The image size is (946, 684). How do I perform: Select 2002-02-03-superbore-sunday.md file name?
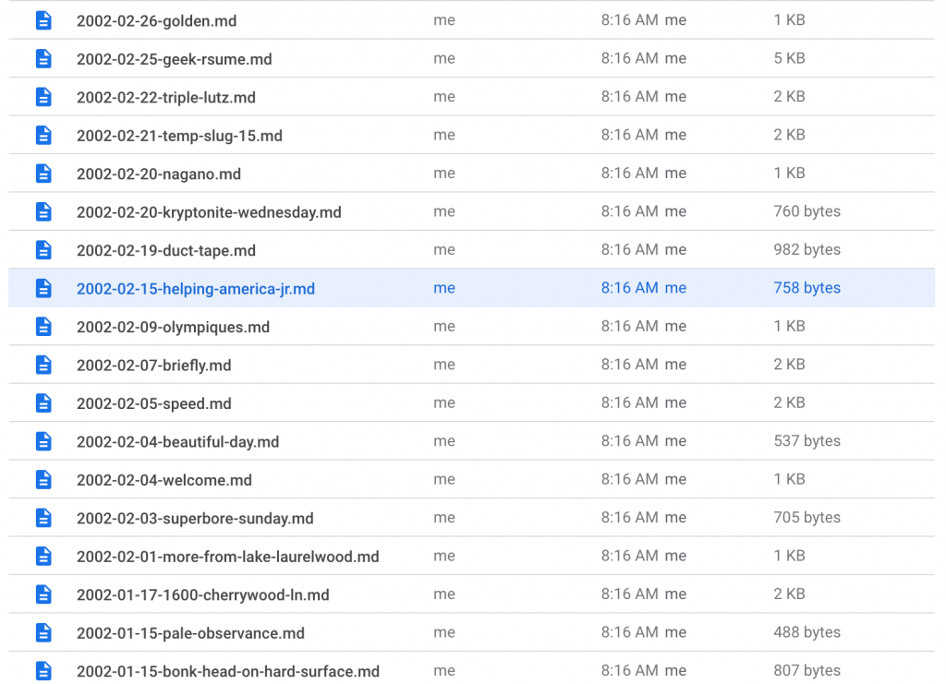tap(195, 519)
